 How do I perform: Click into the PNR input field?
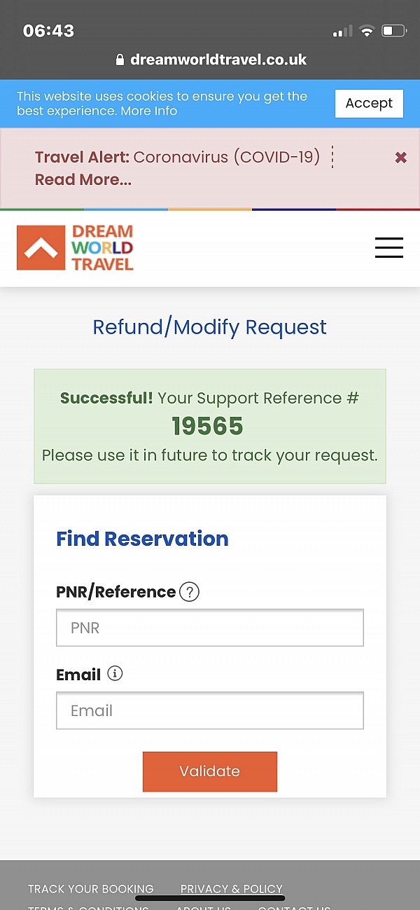[210, 628]
